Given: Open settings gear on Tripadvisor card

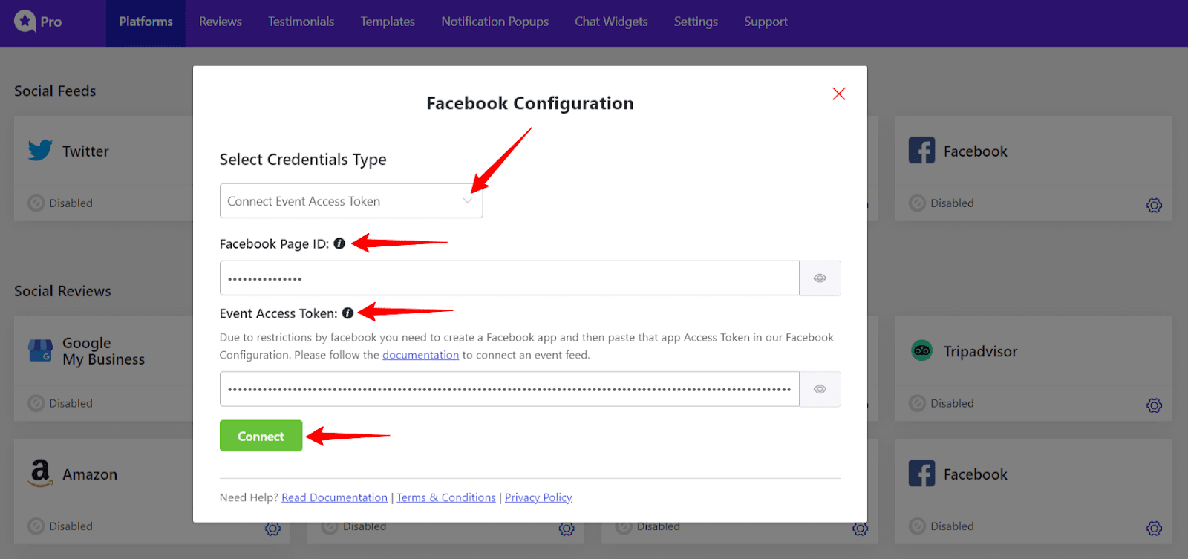Looking at the screenshot, I should (x=1154, y=405).
